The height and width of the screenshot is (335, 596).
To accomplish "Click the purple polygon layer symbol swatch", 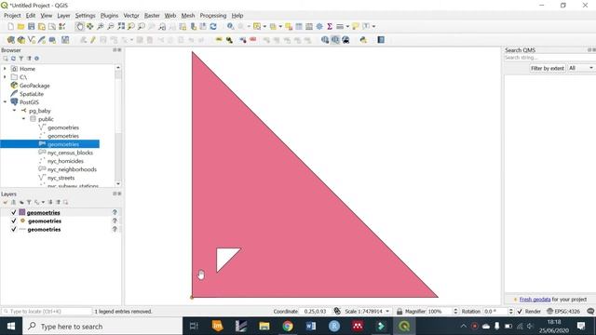I will click(22, 212).
